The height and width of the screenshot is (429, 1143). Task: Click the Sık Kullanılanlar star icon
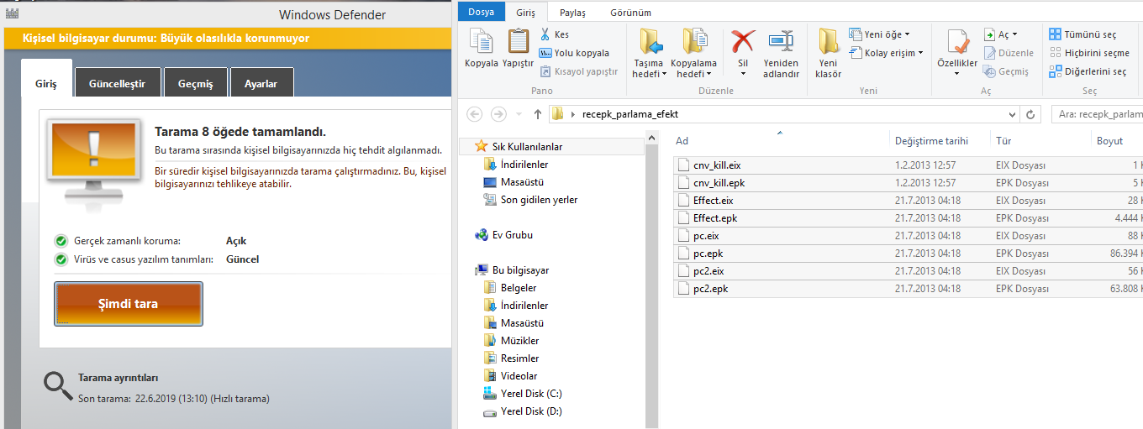[x=481, y=147]
